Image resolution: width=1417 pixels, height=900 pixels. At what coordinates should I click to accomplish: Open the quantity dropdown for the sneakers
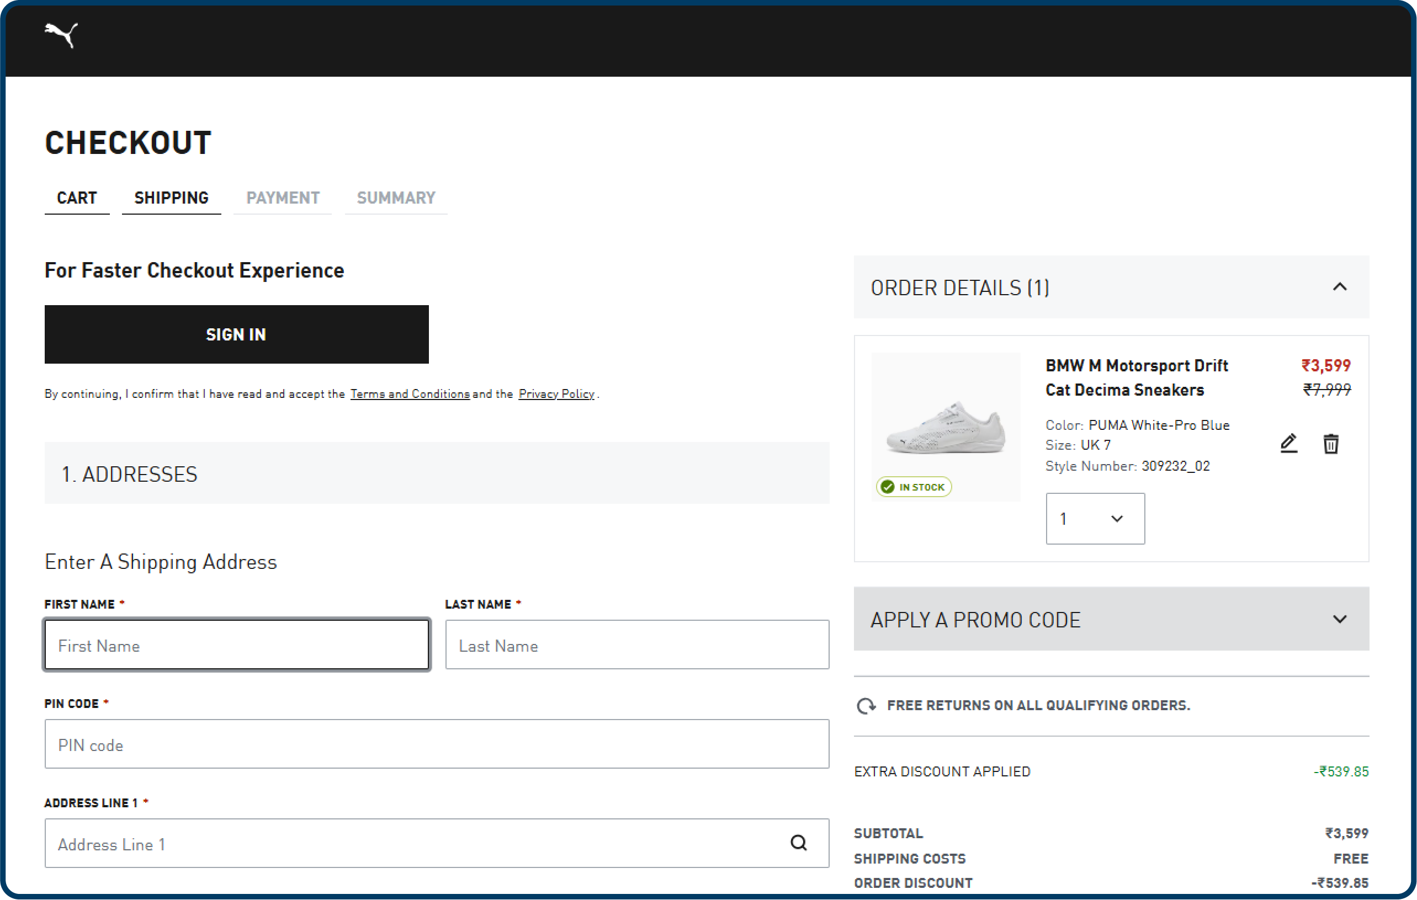point(1095,518)
